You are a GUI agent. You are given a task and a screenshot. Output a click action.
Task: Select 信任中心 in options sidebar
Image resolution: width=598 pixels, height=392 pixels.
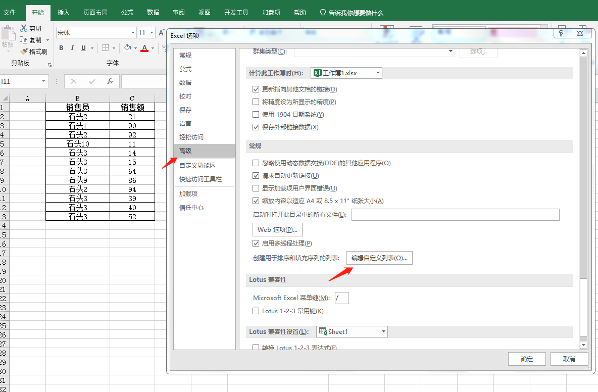pyautogui.click(x=205, y=207)
